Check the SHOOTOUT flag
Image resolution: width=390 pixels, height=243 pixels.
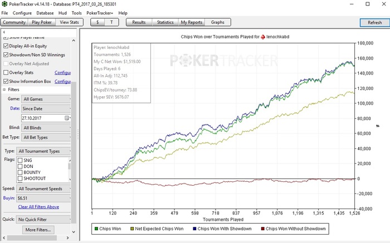click(x=20, y=178)
